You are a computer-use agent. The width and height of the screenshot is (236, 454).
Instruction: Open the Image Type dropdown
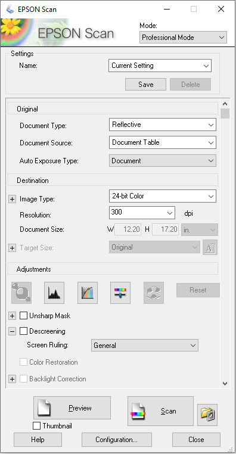pos(163,196)
